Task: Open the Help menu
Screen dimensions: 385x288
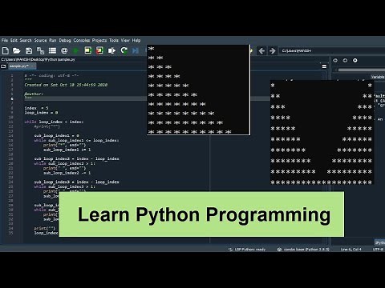Action: (x=136, y=40)
